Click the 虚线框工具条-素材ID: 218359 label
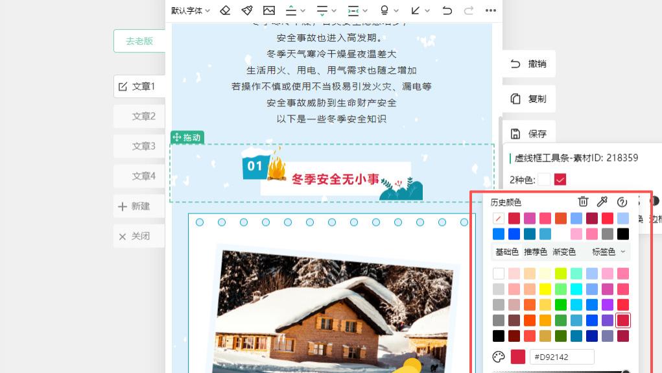This screenshot has height=373, width=662. (x=576, y=158)
